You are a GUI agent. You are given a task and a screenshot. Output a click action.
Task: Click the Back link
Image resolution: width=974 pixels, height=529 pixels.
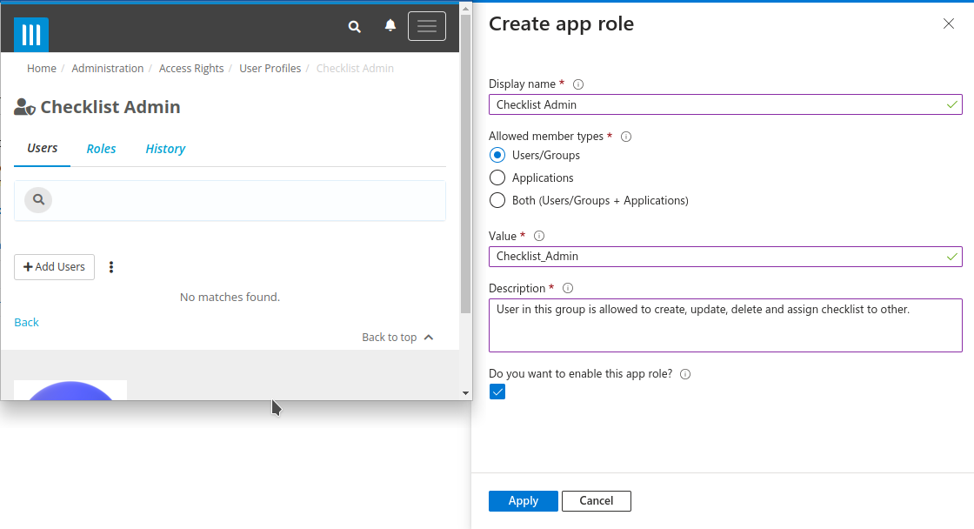click(27, 322)
